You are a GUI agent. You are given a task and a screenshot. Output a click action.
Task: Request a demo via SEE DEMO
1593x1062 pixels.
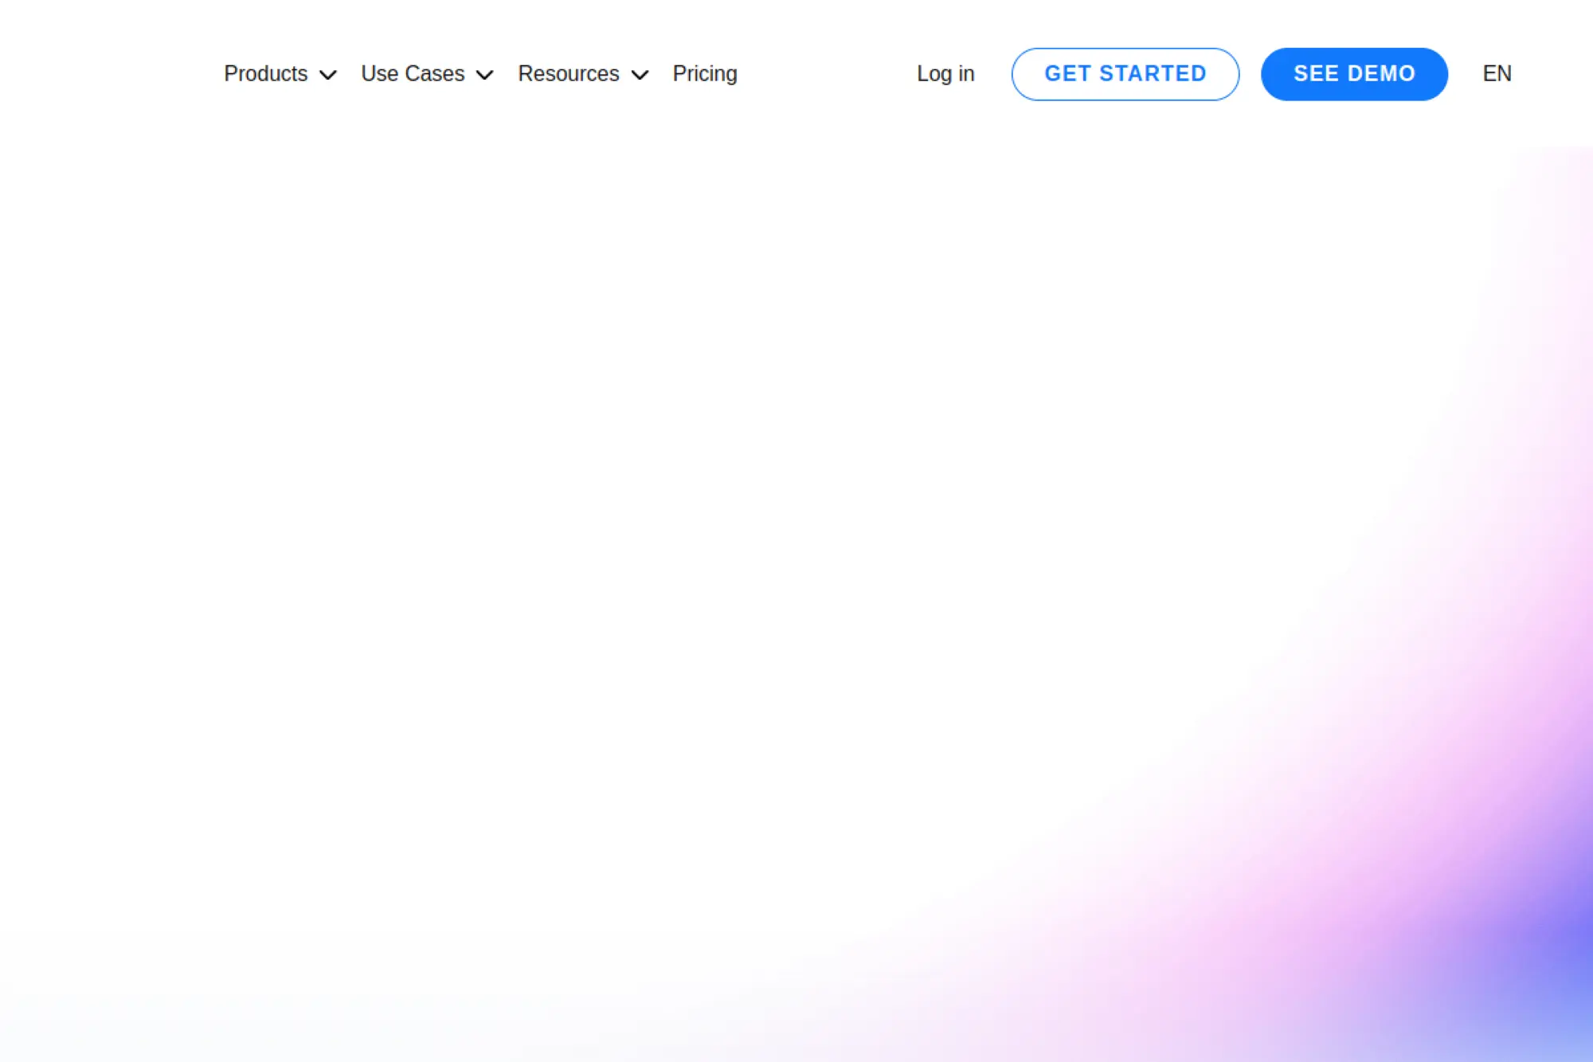(x=1354, y=74)
